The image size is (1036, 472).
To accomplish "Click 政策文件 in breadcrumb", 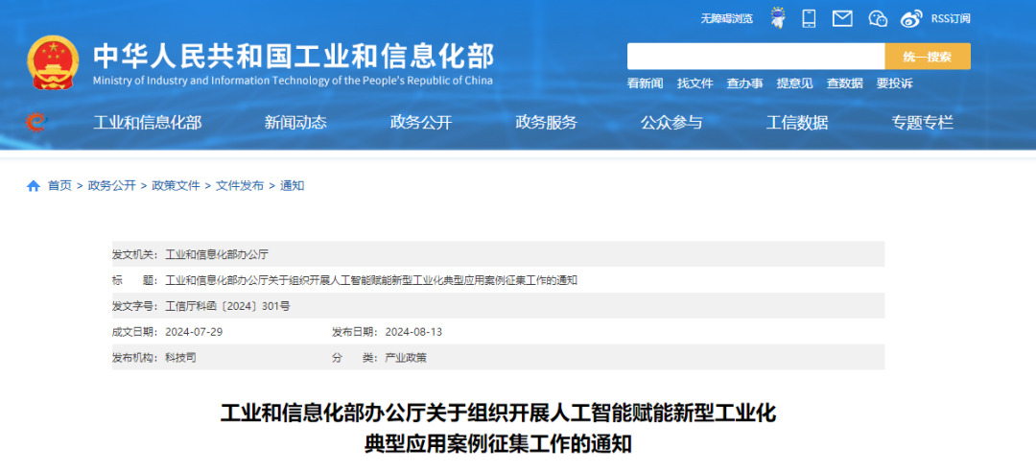I will pyautogui.click(x=176, y=186).
